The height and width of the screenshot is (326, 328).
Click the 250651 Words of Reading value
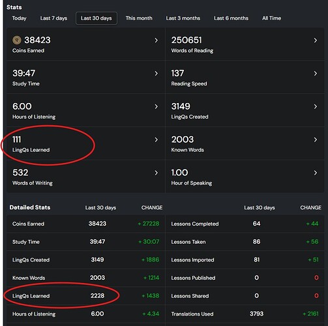[186, 40]
